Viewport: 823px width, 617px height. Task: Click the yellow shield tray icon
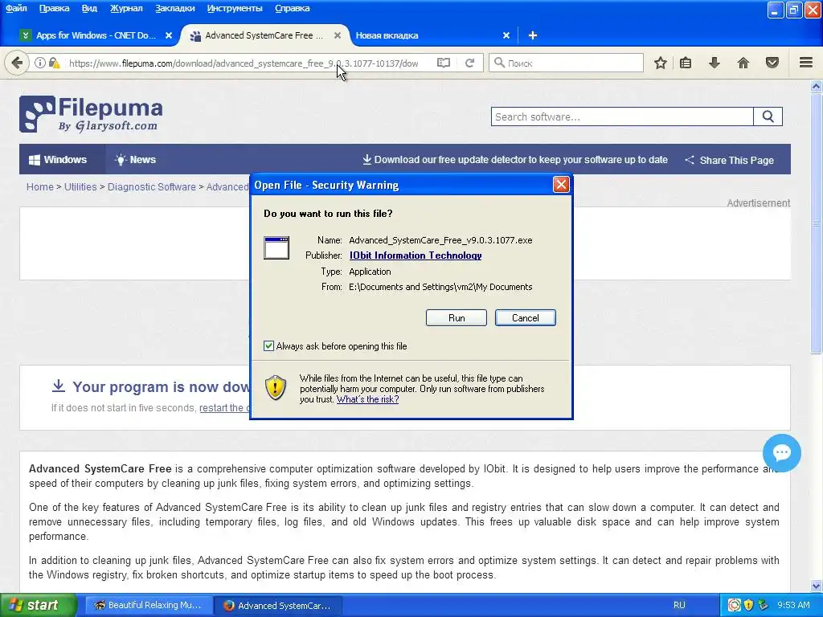click(x=748, y=605)
